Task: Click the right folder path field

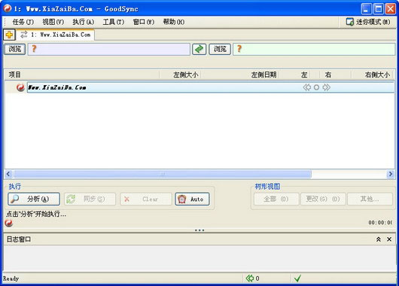Action: (314, 49)
